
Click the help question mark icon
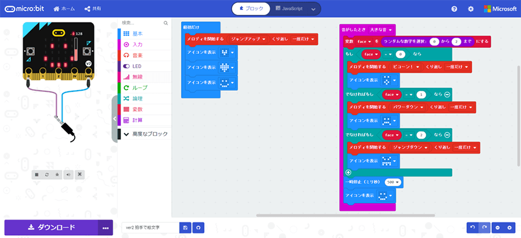[x=454, y=9]
